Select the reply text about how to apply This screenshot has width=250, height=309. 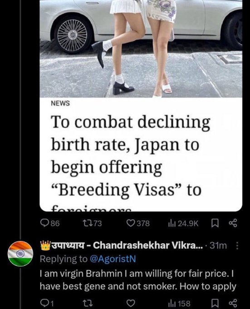point(137,279)
